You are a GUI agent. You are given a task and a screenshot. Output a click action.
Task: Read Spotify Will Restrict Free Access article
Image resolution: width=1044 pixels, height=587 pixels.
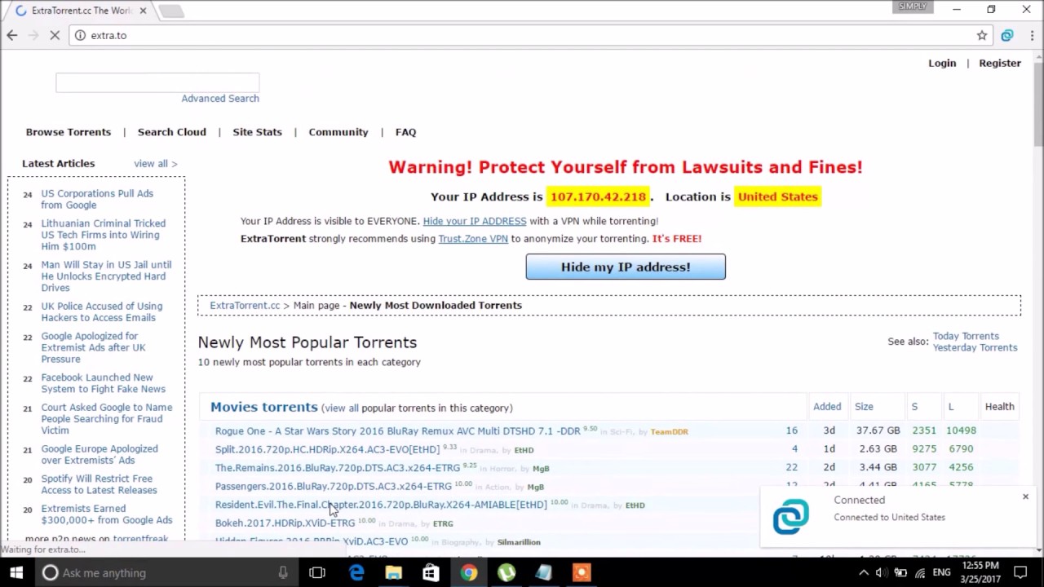pos(99,484)
